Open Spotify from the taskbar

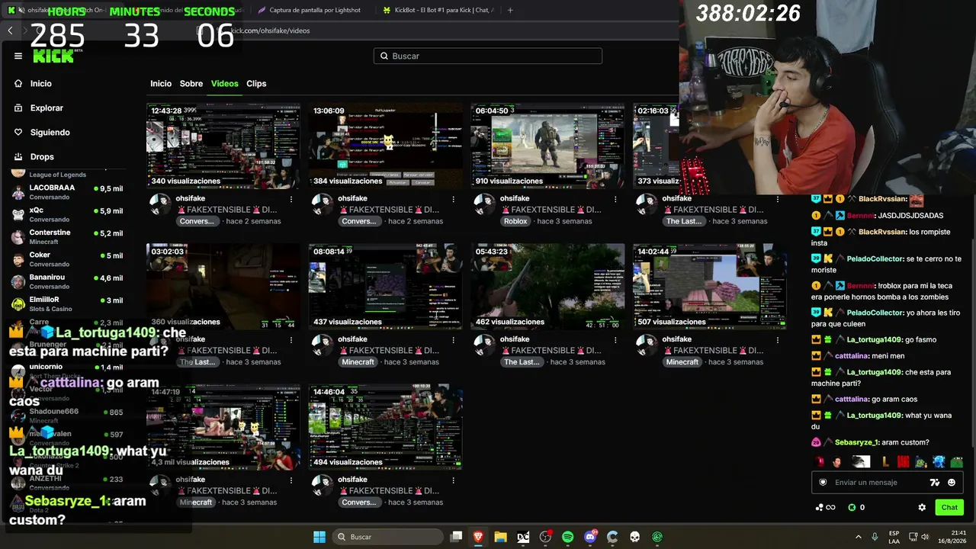pyautogui.click(x=567, y=537)
